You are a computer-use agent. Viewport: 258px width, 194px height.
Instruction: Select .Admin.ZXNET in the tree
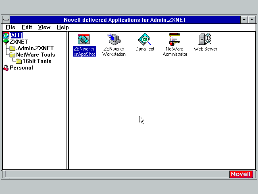tap(35, 48)
